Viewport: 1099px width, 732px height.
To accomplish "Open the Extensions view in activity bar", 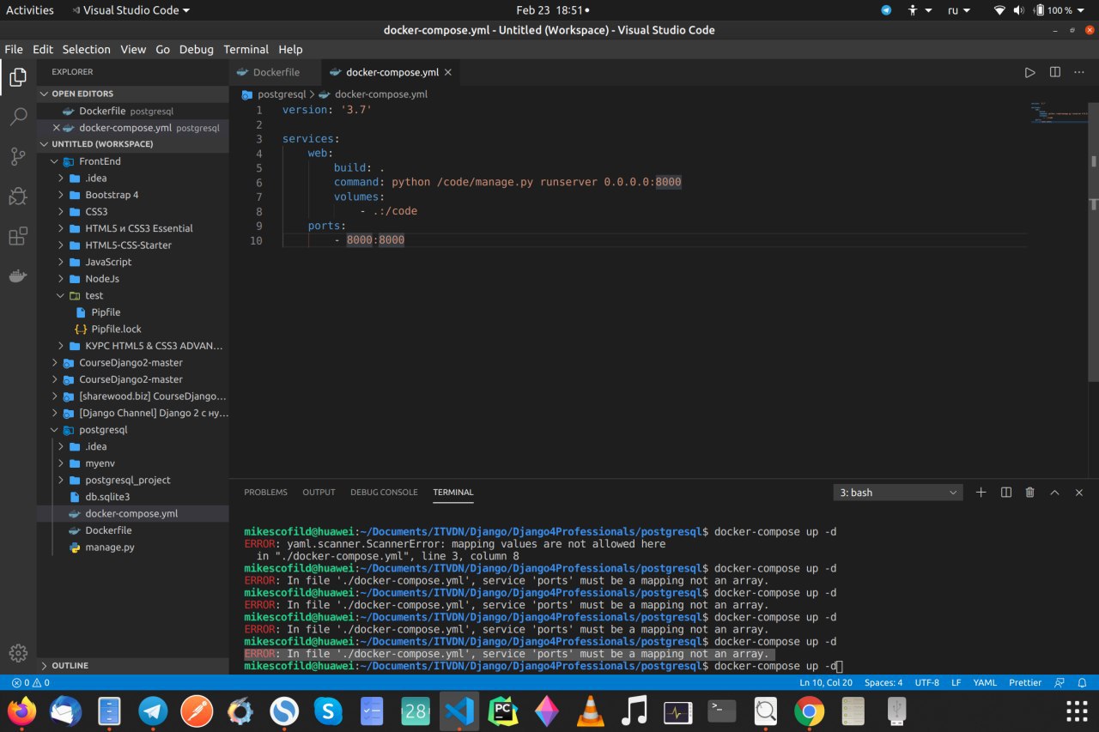I will (x=18, y=236).
